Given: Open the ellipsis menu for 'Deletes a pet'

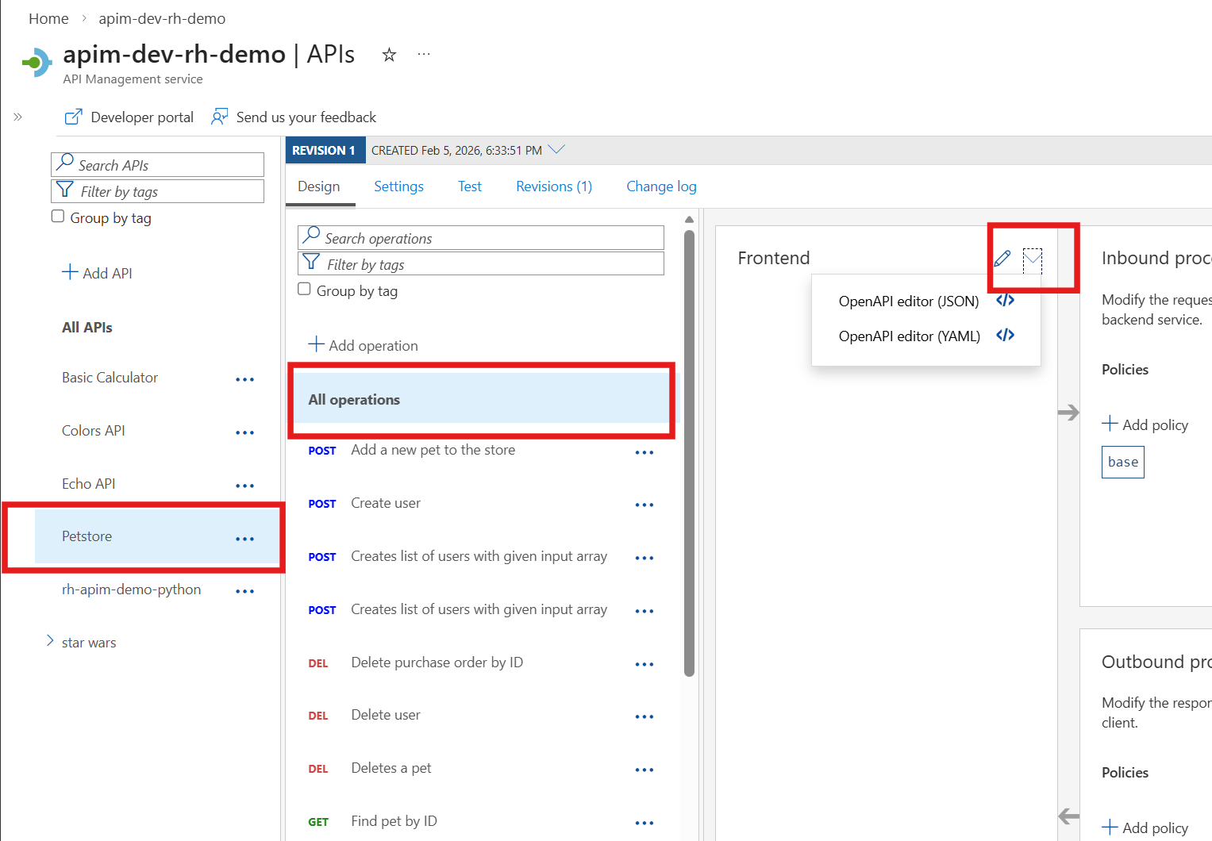Looking at the screenshot, I should pos(644,769).
